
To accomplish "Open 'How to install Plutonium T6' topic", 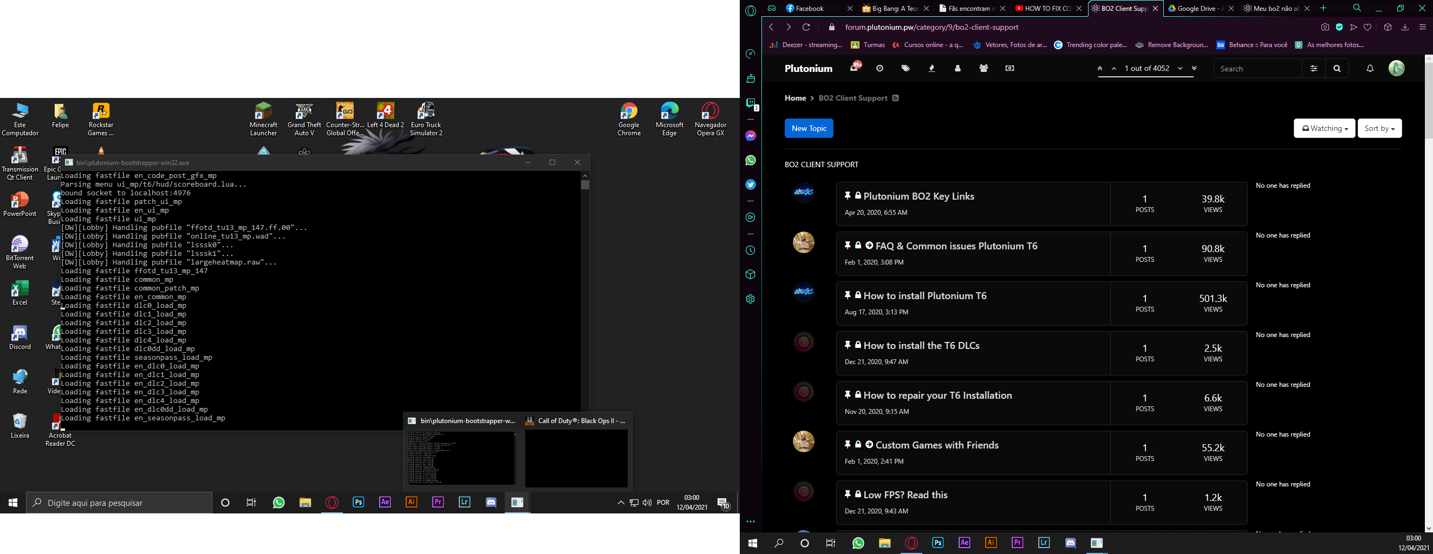I will (924, 296).
